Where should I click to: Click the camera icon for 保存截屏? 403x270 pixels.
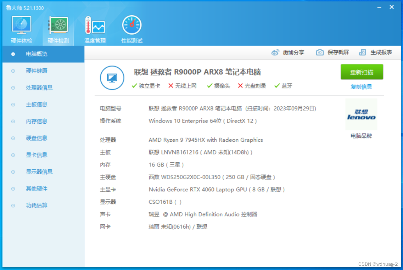point(320,52)
